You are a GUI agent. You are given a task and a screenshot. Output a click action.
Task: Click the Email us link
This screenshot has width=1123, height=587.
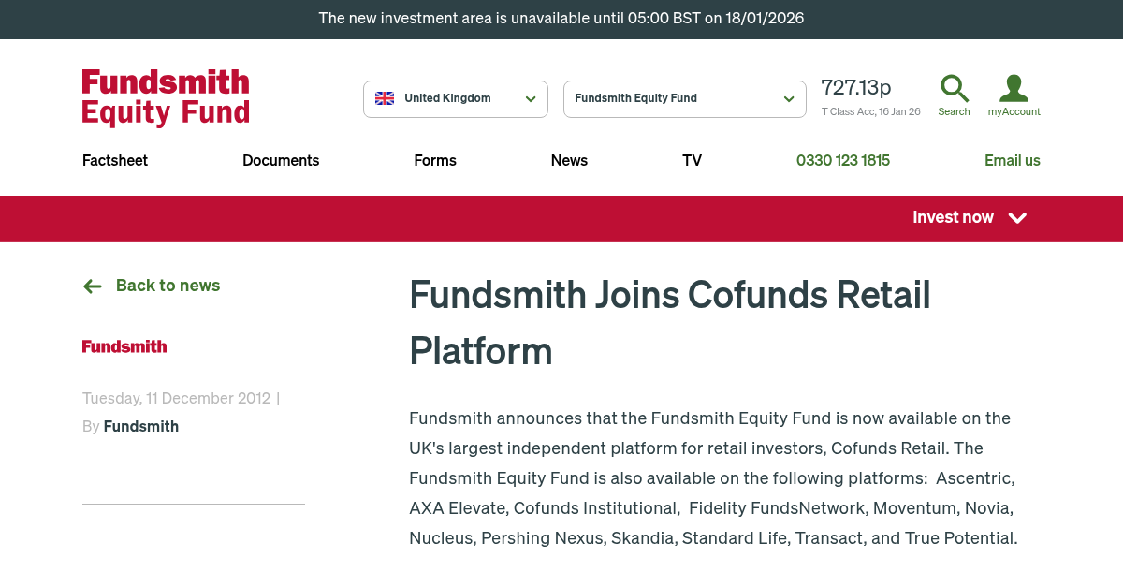[1013, 160]
